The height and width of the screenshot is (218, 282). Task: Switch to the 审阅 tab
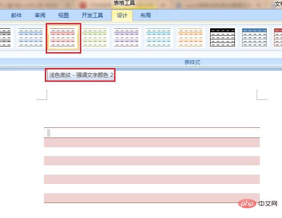click(40, 15)
